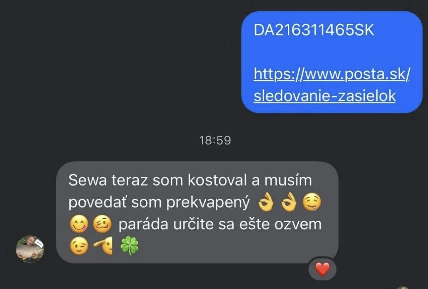Image resolution: width=428 pixels, height=289 pixels.
Task: Click the winking face emoji
Action: 79,246
